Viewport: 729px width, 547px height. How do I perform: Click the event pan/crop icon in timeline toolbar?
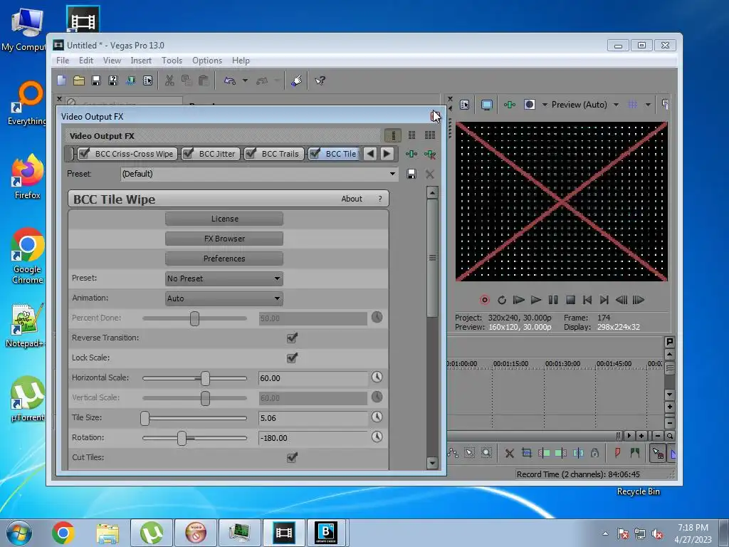pos(527,452)
